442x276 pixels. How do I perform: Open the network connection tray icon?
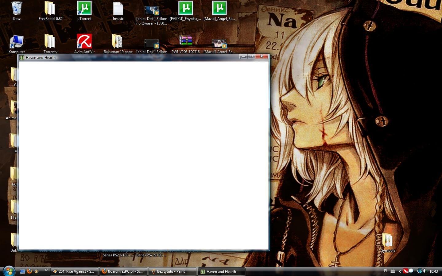coord(419,271)
